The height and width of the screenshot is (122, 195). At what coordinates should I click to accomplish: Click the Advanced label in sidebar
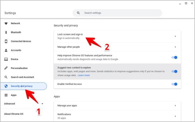pyautogui.click(x=9, y=104)
